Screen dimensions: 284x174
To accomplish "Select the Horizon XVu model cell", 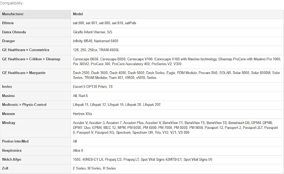I will point(177,114).
